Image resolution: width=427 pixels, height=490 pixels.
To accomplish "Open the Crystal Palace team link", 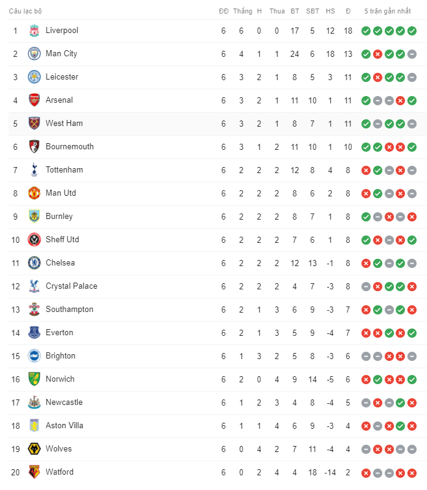I will (72, 286).
